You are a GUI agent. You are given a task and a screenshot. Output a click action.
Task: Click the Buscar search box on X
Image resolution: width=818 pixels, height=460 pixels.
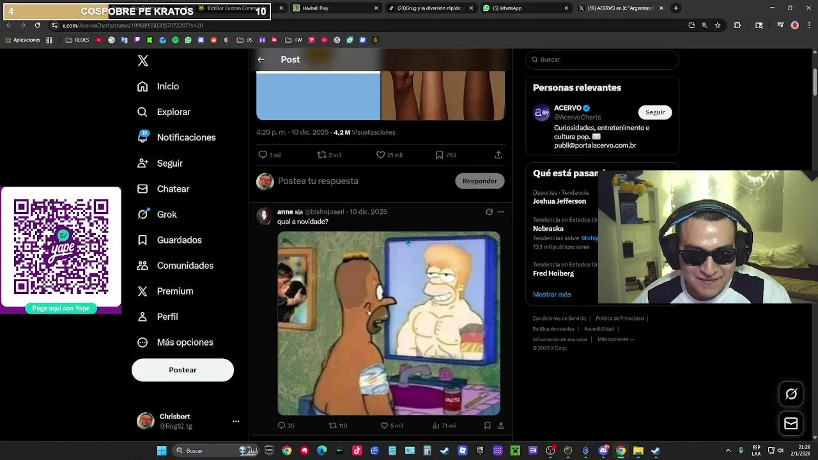coord(602,59)
